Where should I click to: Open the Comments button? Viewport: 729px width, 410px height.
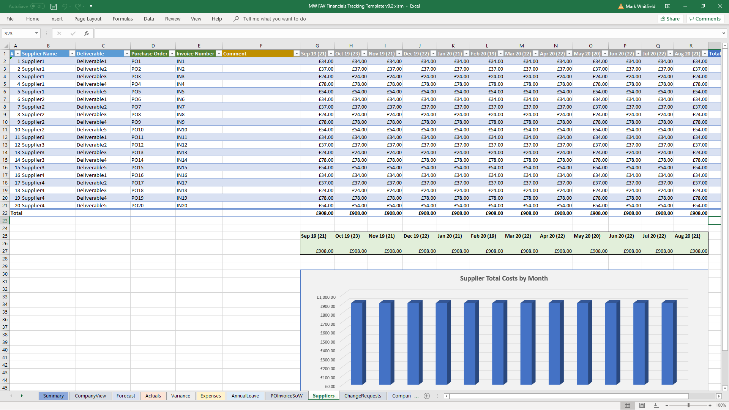[x=705, y=19]
